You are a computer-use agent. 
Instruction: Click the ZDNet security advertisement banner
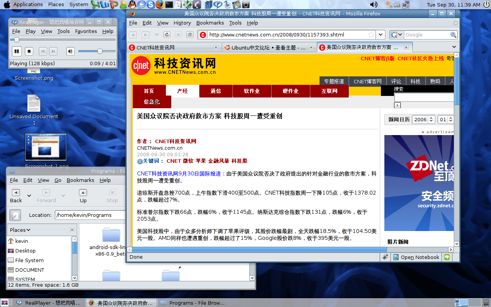[419, 183]
